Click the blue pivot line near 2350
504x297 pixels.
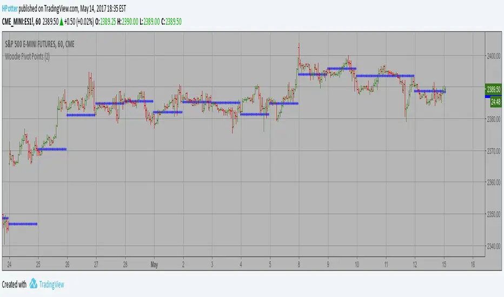click(22, 224)
